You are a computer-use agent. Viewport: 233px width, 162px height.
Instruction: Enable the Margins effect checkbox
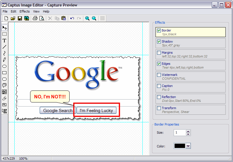coord(159,53)
